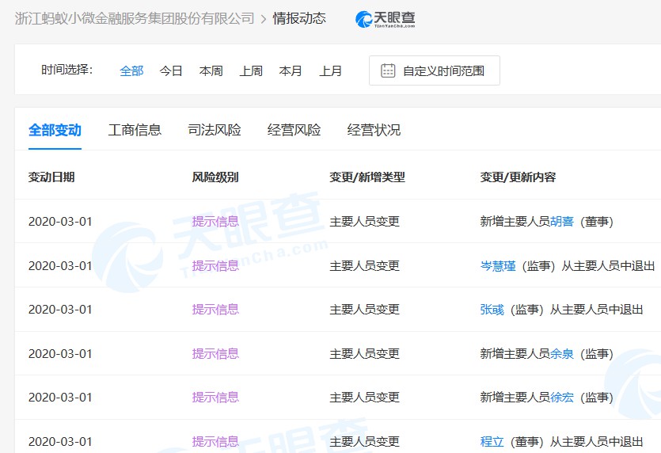
Task: Open the 余泉 person link
Action: (x=562, y=353)
